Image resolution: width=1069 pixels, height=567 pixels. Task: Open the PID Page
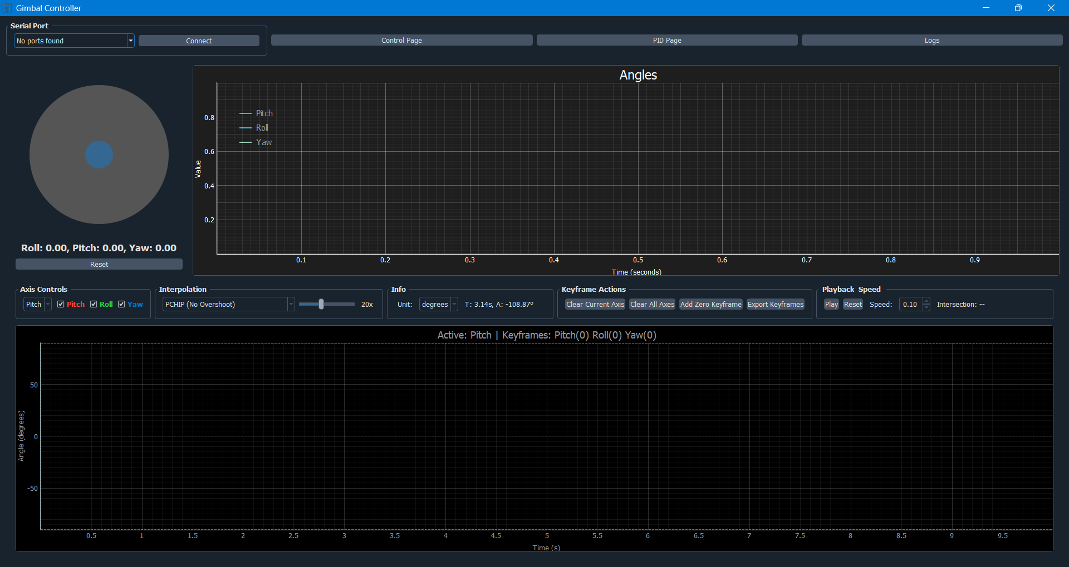(667, 41)
